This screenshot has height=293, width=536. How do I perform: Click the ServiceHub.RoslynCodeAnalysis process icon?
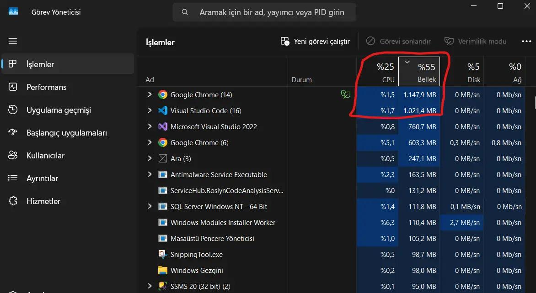coord(163,190)
